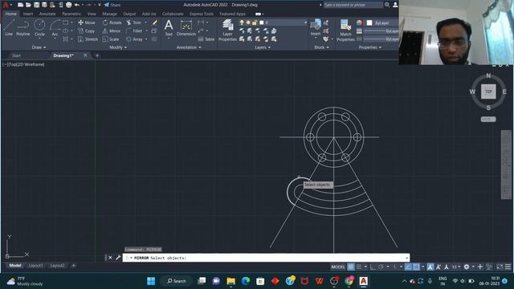Viewport: 514px width, 289px height.
Task: Toggle the layer lock padlock icon
Action: (x=255, y=22)
